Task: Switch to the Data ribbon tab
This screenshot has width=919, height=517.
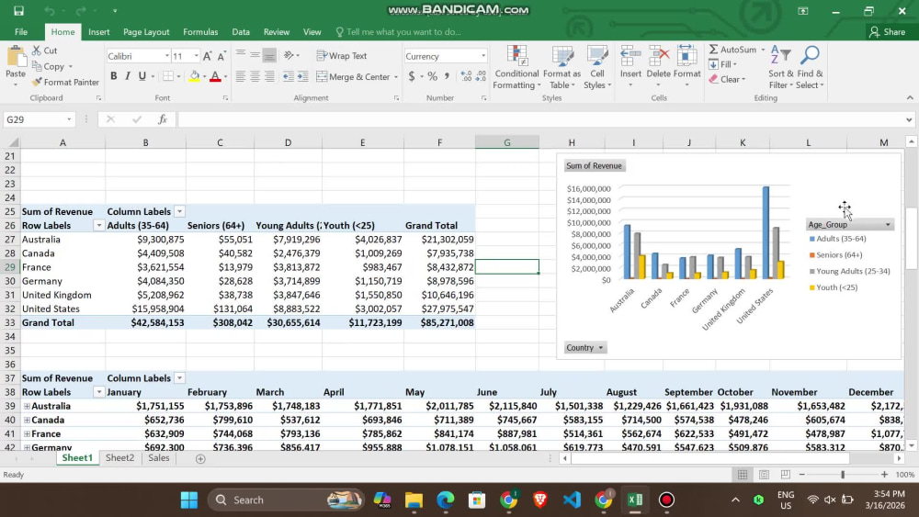Action: pyautogui.click(x=240, y=31)
